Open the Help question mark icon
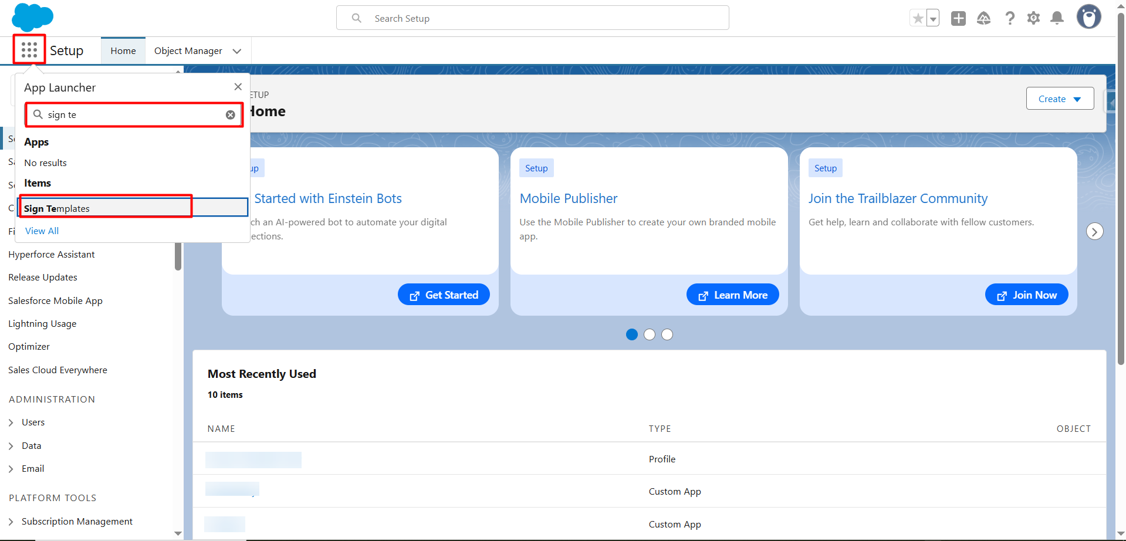Image resolution: width=1126 pixels, height=541 pixels. pos(1010,18)
